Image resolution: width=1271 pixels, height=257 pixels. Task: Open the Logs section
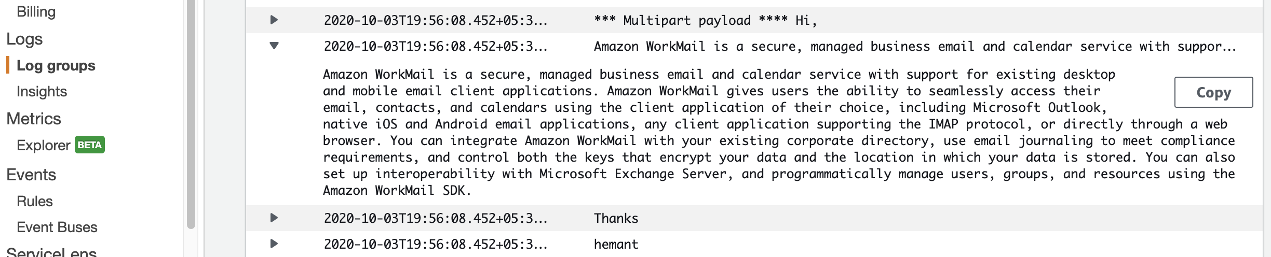pos(24,39)
